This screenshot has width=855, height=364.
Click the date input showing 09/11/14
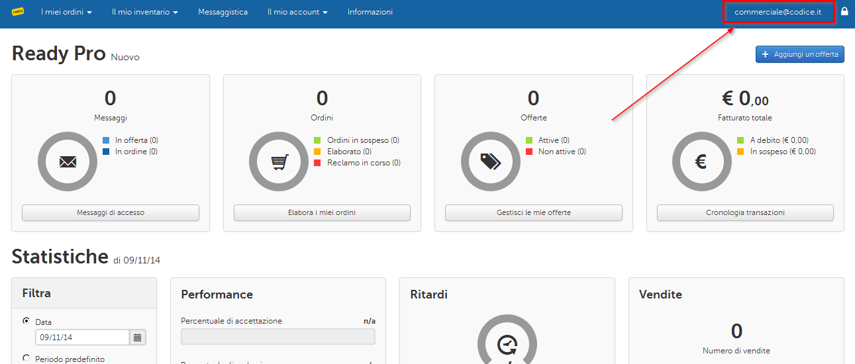click(82, 338)
